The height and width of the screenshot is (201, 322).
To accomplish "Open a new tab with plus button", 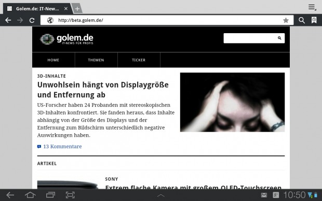I will [77, 9].
